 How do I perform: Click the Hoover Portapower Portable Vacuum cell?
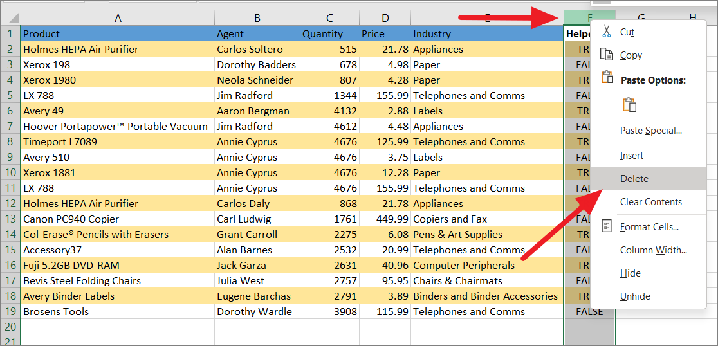118,126
